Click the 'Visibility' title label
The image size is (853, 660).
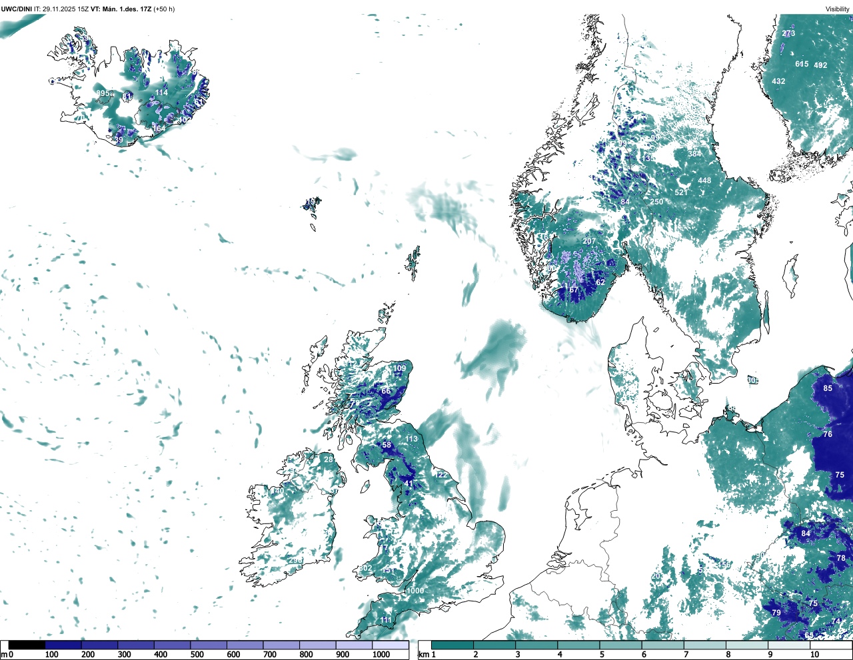(838, 9)
